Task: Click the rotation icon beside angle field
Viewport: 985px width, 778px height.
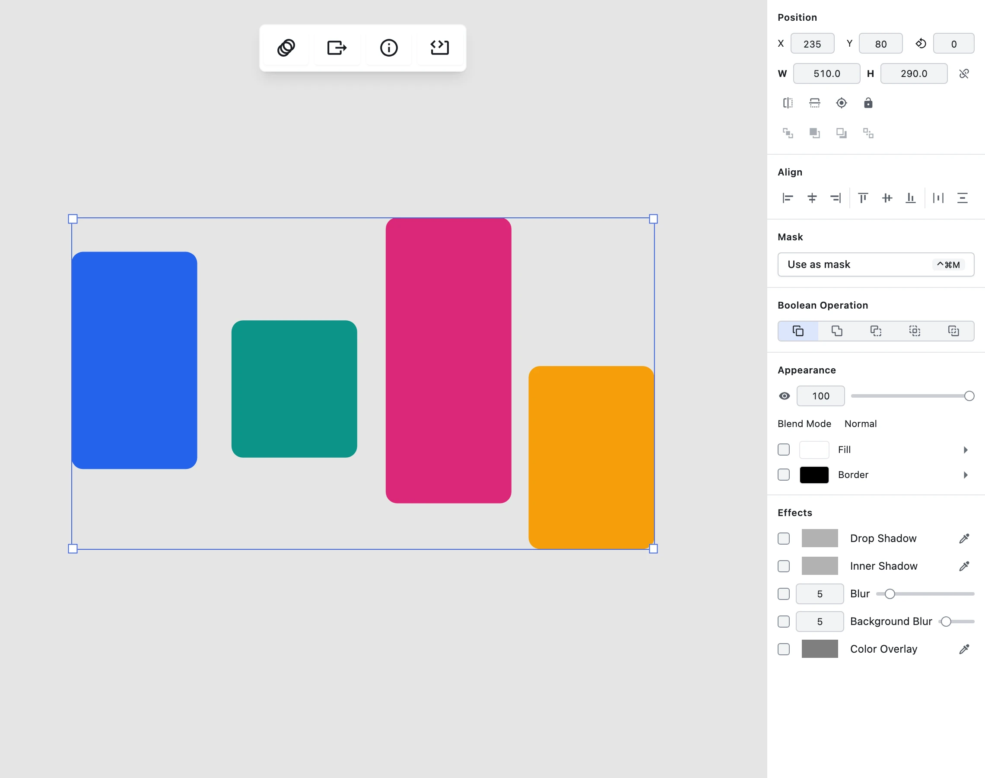Action: (x=920, y=44)
